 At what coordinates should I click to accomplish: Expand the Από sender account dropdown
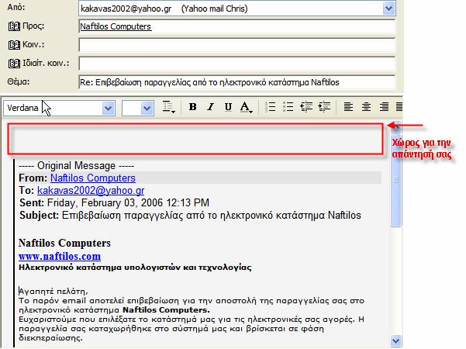click(388, 9)
